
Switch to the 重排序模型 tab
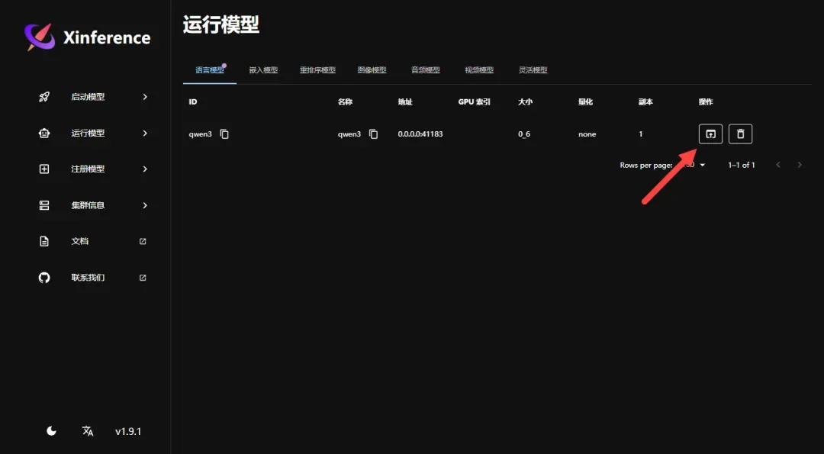317,70
